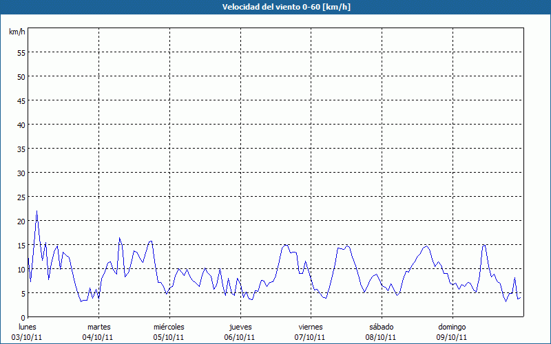Click the "viernes" day label
The height and width of the screenshot is (344, 551).
pyautogui.click(x=310, y=327)
